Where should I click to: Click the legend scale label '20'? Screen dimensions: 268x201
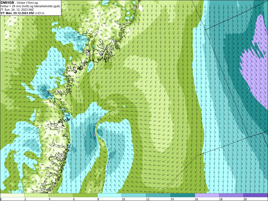[245, 199]
